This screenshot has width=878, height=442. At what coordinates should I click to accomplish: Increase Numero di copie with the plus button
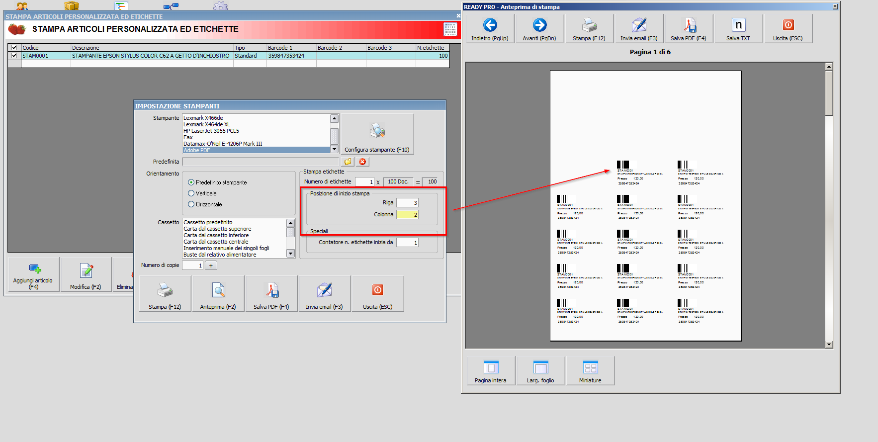(211, 265)
